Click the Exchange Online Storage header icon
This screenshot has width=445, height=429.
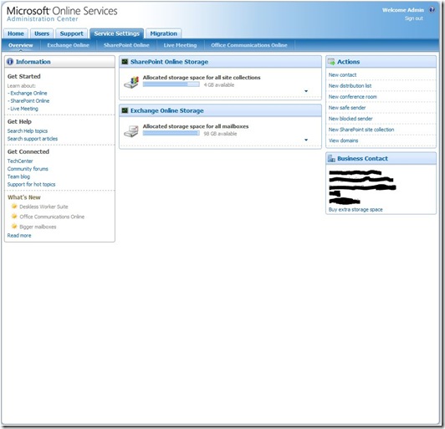[125, 110]
